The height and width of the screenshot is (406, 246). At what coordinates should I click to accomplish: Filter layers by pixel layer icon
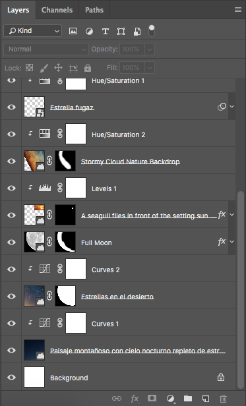pyautogui.click(x=73, y=32)
